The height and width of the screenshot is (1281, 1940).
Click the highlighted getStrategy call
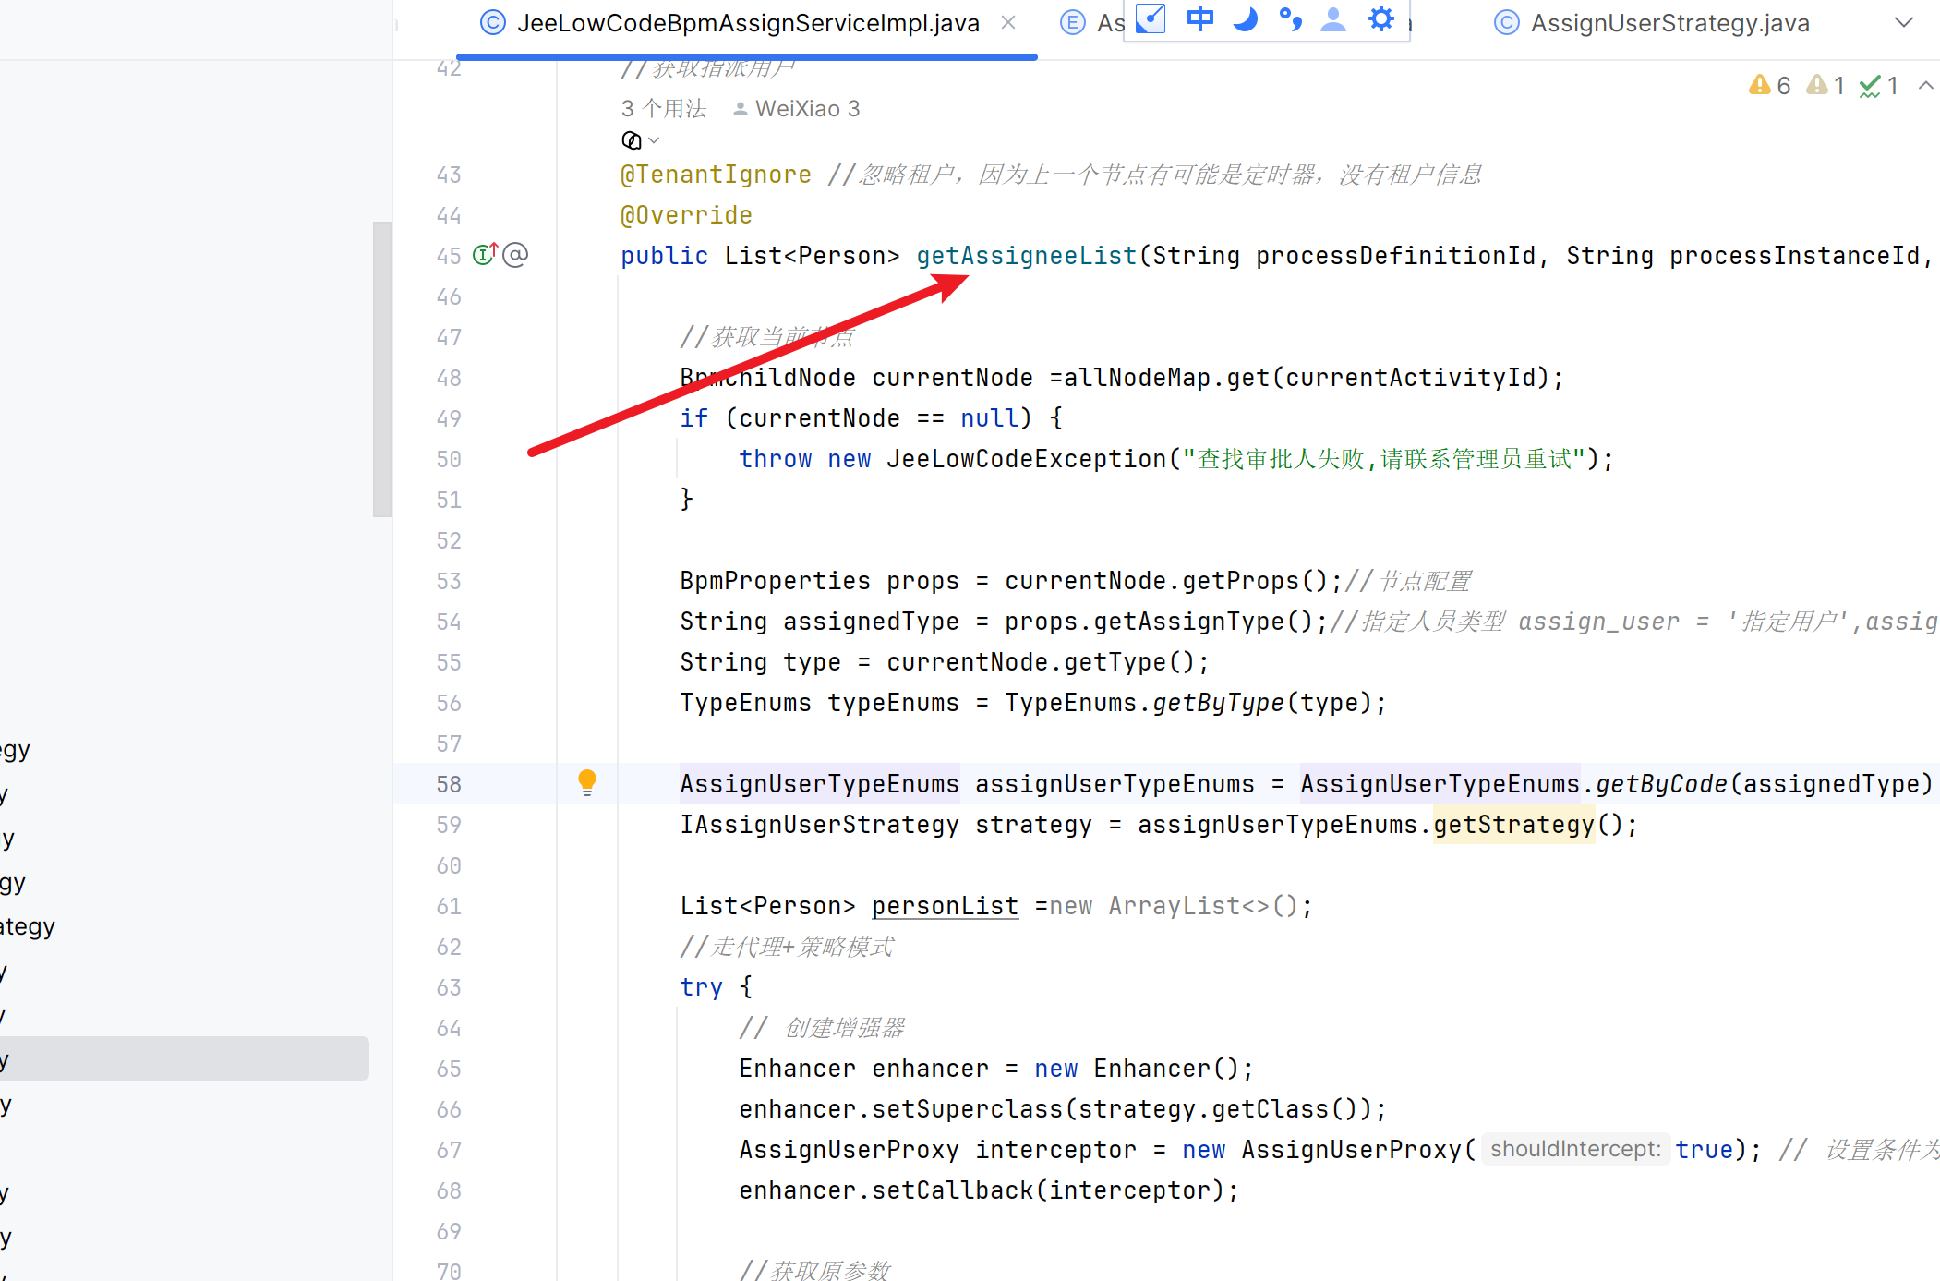(1514, 825)
